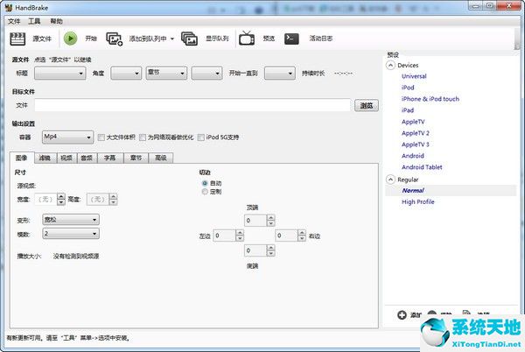The image size is (525, 352).
Task: Open the 帮助 (Help) menu
Action: pos(56,21)
